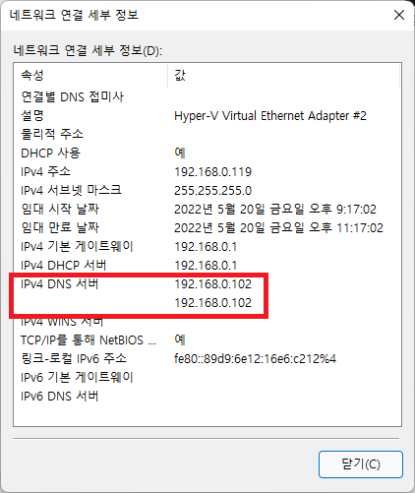Click the Hyper-V Virtual Ethernet Adapter #2 value
Image resolution: width=415 pixels, height=493 pixels.
point(270,116)
